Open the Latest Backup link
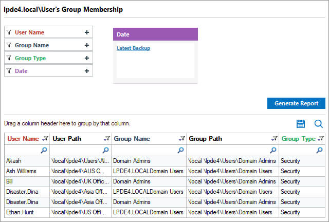 click(134, 48)
